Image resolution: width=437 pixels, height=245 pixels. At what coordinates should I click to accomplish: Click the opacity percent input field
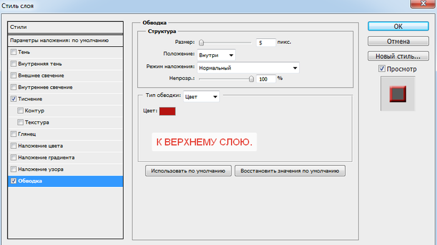coord(265,79)
